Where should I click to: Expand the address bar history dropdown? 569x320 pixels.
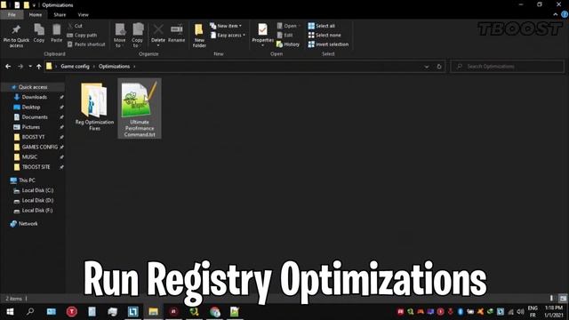[427, 67]
